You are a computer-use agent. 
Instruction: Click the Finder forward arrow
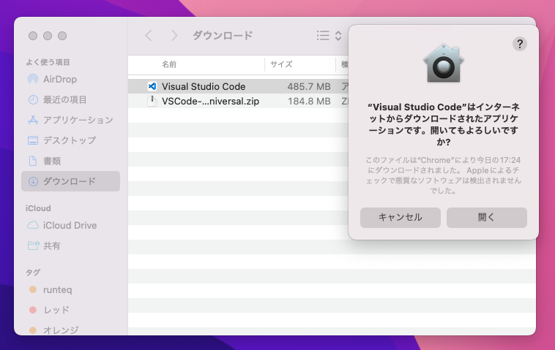pos(174,35)
